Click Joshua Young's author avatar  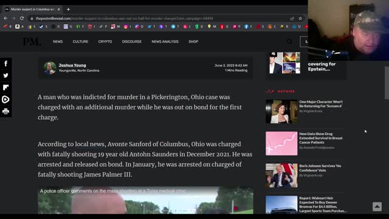pos(50,68)
